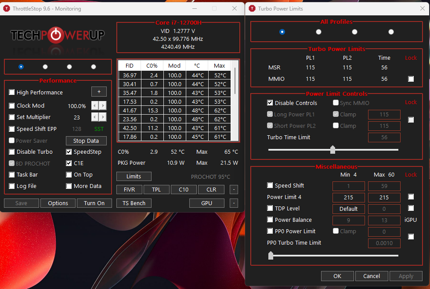Click the SST label
The width and height of the screenshot is (430, 289).
tap(99, 129)
